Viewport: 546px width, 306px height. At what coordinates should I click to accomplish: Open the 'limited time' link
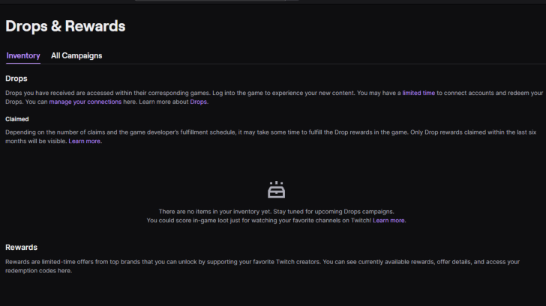click(418, 93)
